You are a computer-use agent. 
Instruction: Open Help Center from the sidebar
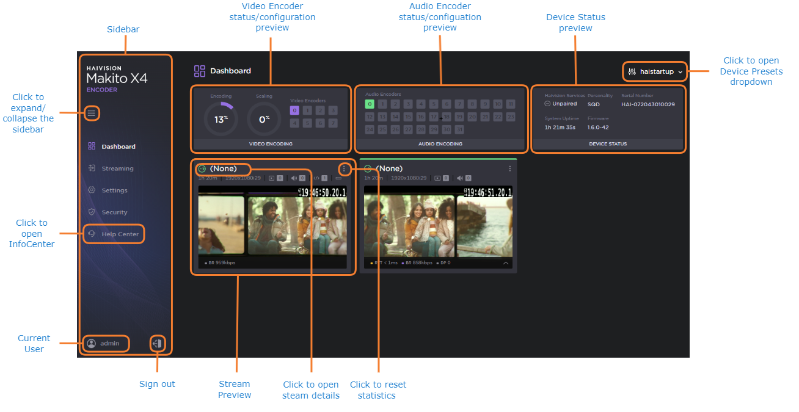coord(114,234)
